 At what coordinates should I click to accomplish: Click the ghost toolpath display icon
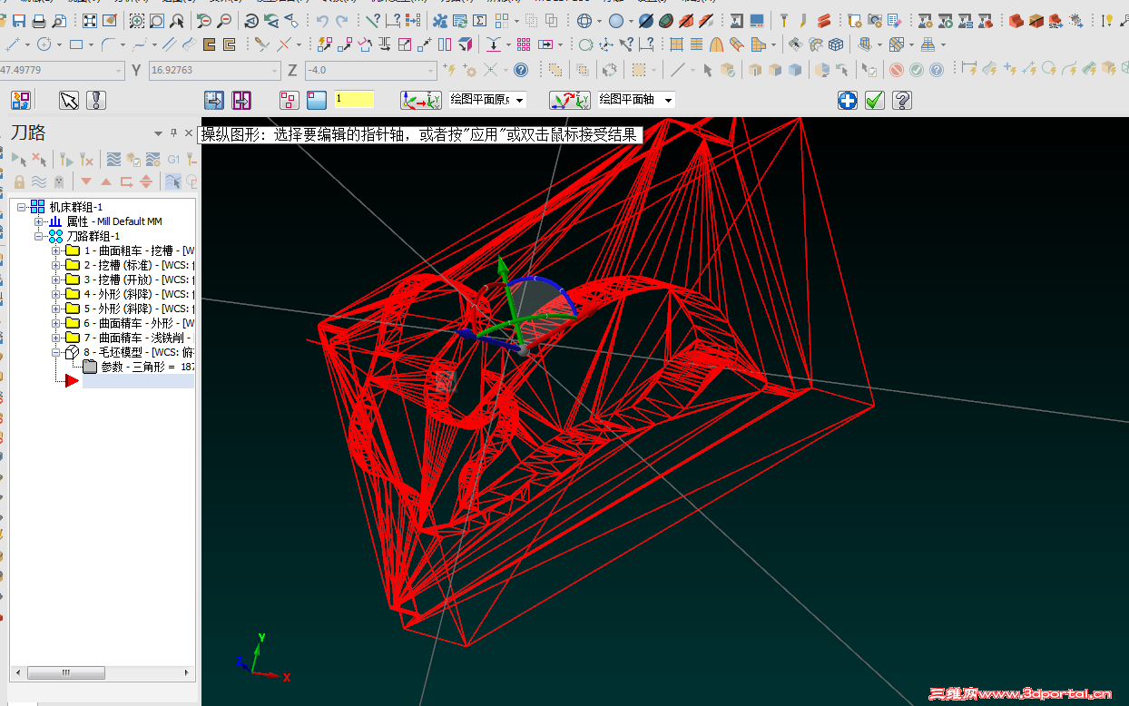(x=59, y=181)
